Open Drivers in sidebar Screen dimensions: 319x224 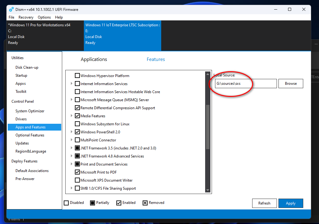click(21, 119)
